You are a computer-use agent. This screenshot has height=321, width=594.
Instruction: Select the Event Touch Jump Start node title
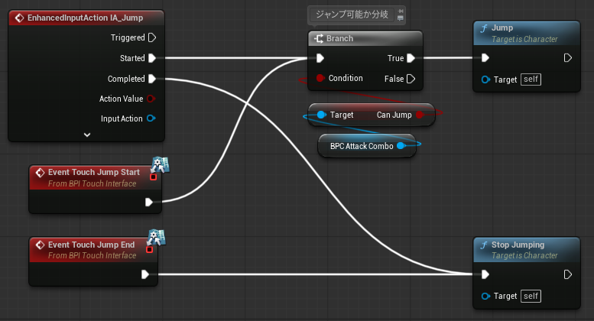point(94,172)
